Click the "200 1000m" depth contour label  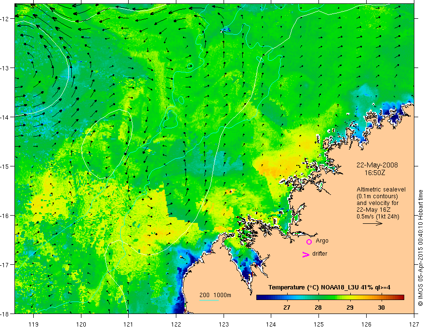[x=215, y=295]
